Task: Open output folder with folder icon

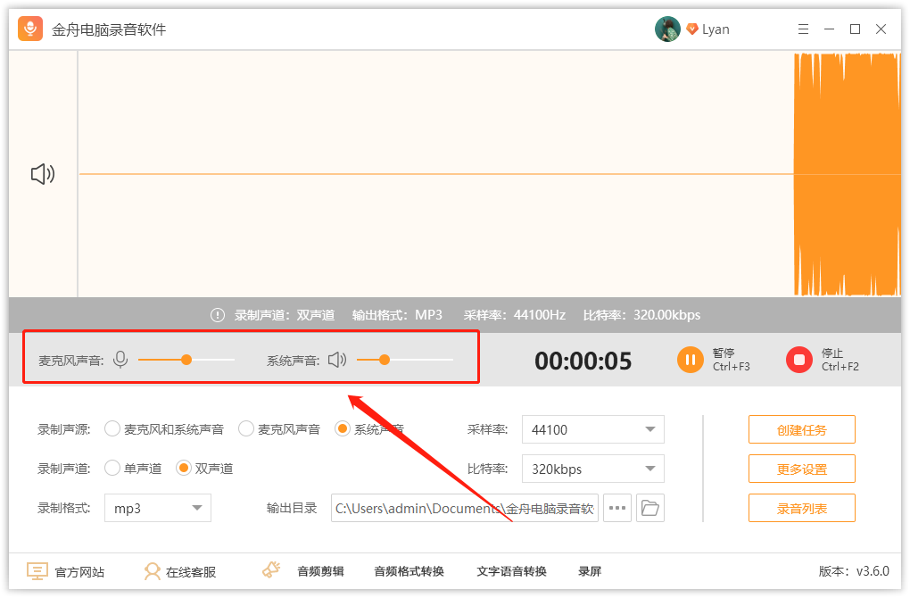Action: click(650, 508)
